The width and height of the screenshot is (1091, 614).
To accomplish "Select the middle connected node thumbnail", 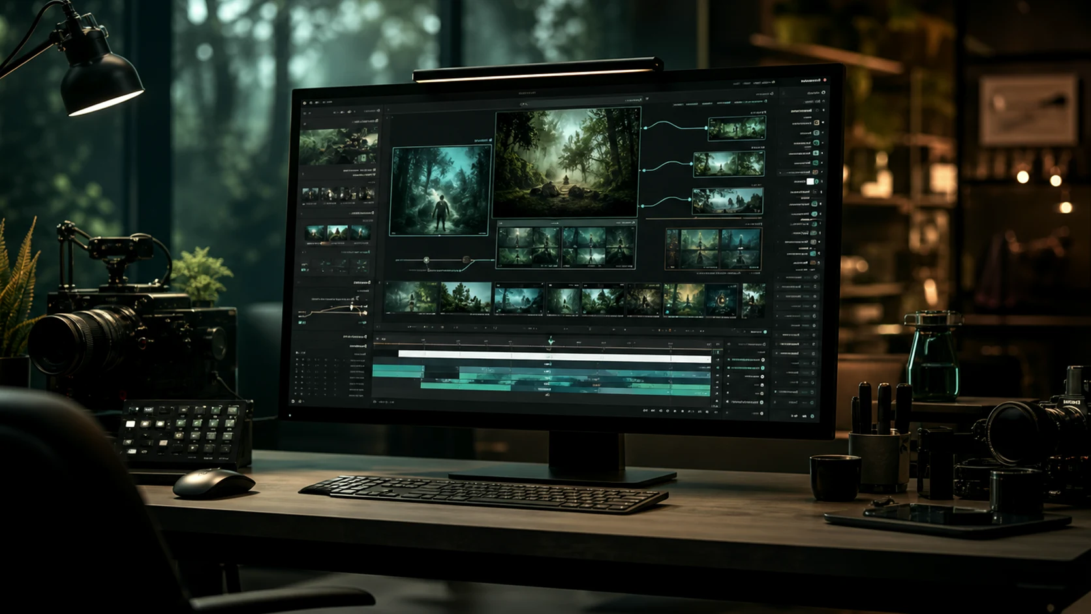I will point(728,164).
